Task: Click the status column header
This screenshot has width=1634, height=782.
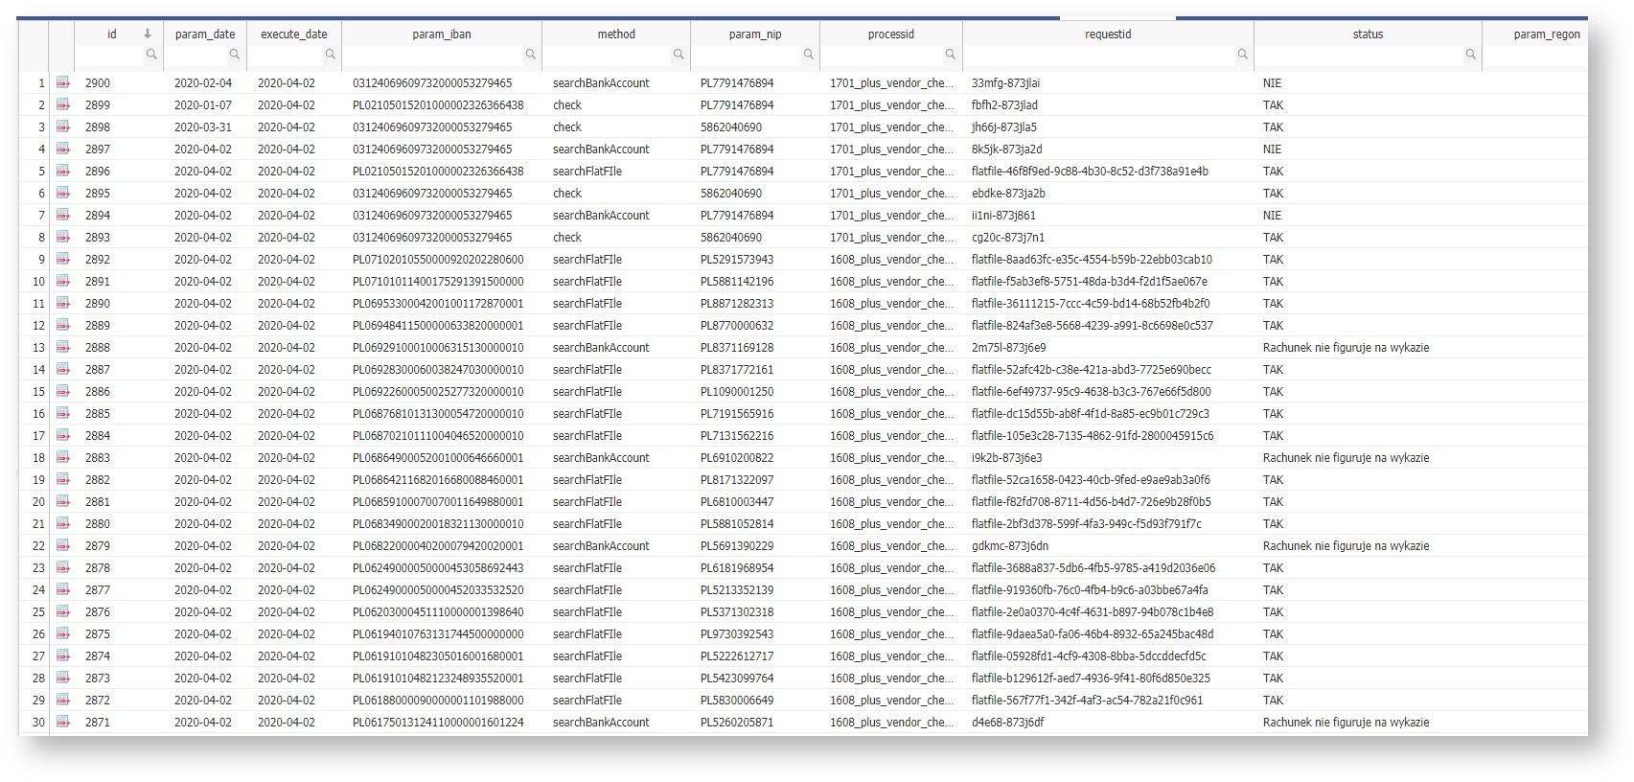Action: 1368,34
